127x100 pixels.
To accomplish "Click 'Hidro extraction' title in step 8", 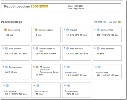I will click(x=107, y=49).
